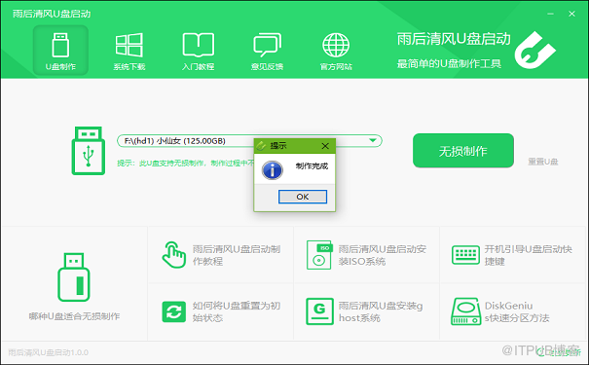The height and width of the screenshot is (365, 589).
Task: Close the 提示 dialog with X
Action: 325,146
